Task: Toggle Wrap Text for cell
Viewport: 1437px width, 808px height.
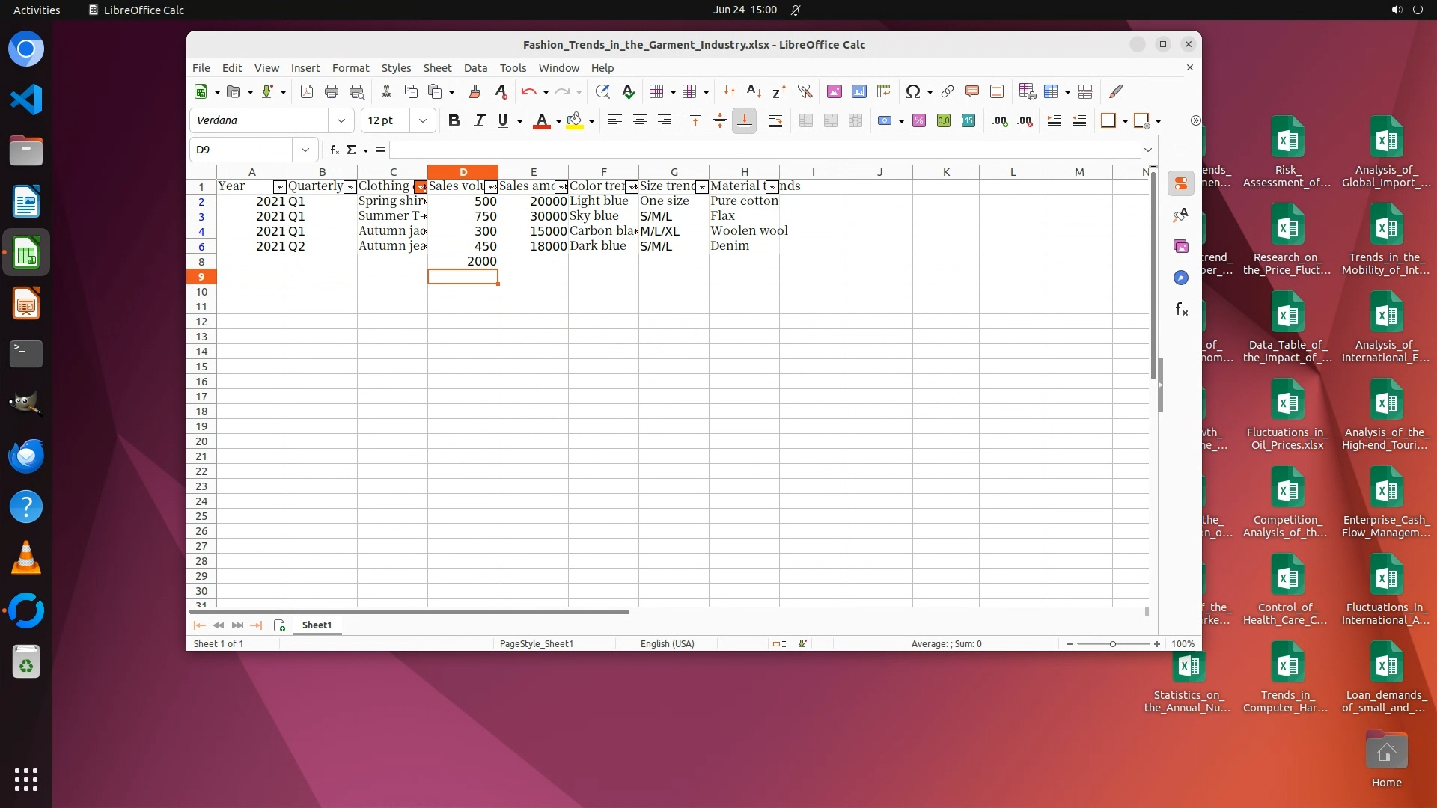Action: coord(775,120)
